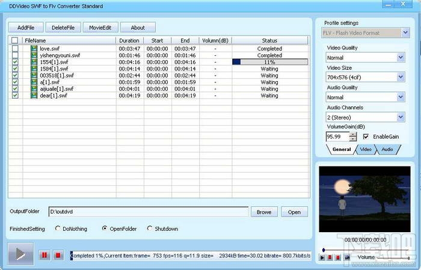Play the preview video in the preview panel
Image resolution: width=421 pixels, height=270 pixels.
(x=322, y=257)
